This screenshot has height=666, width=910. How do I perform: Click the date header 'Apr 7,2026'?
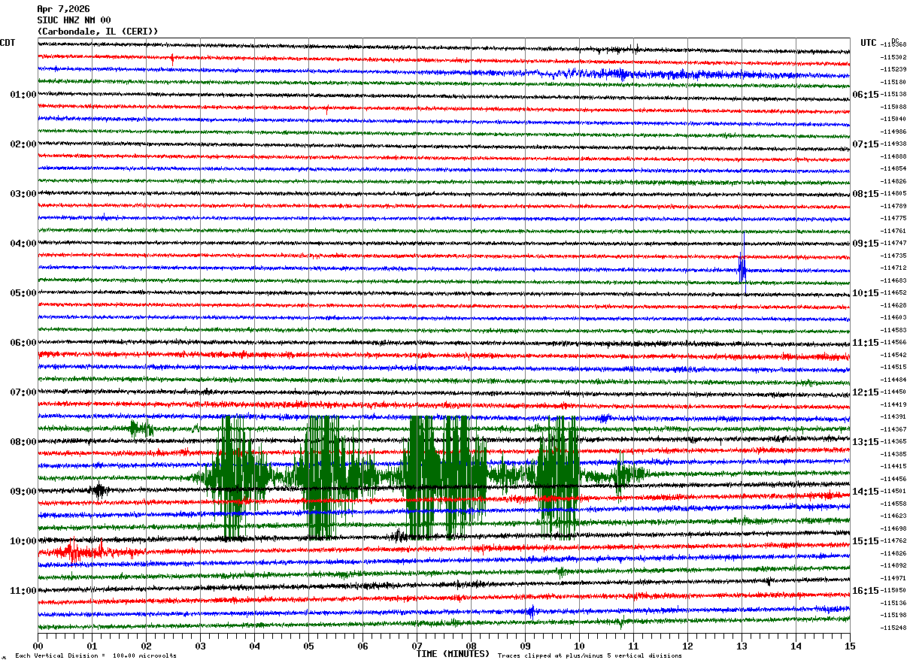point(63,9)
